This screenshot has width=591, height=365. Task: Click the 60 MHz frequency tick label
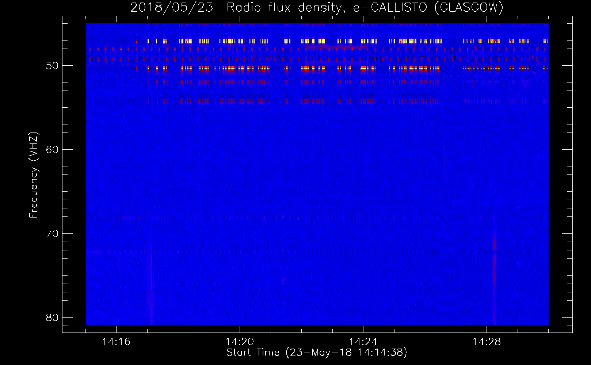point(52,150)
